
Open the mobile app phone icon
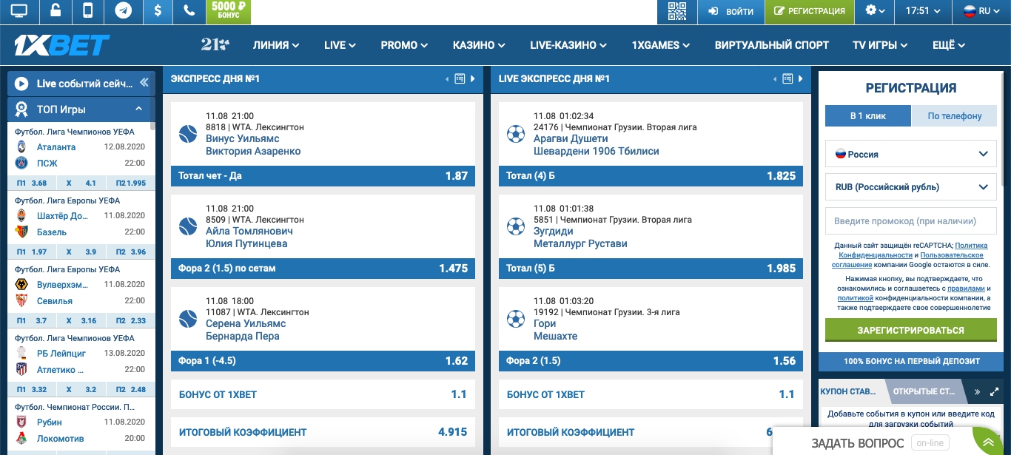pyautogui.click(x=88, y=11)
